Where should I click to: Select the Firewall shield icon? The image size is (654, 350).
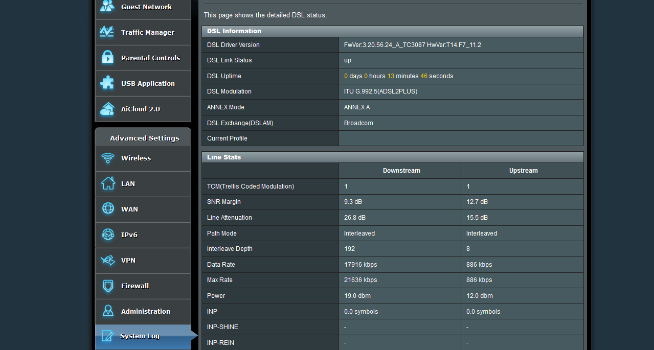(x=108, y=286)
